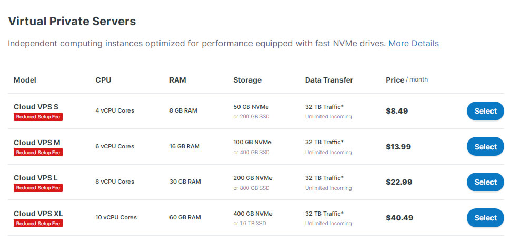Click the Storage column header
Viewport: 511px width, 242px height.
[247, 80]
